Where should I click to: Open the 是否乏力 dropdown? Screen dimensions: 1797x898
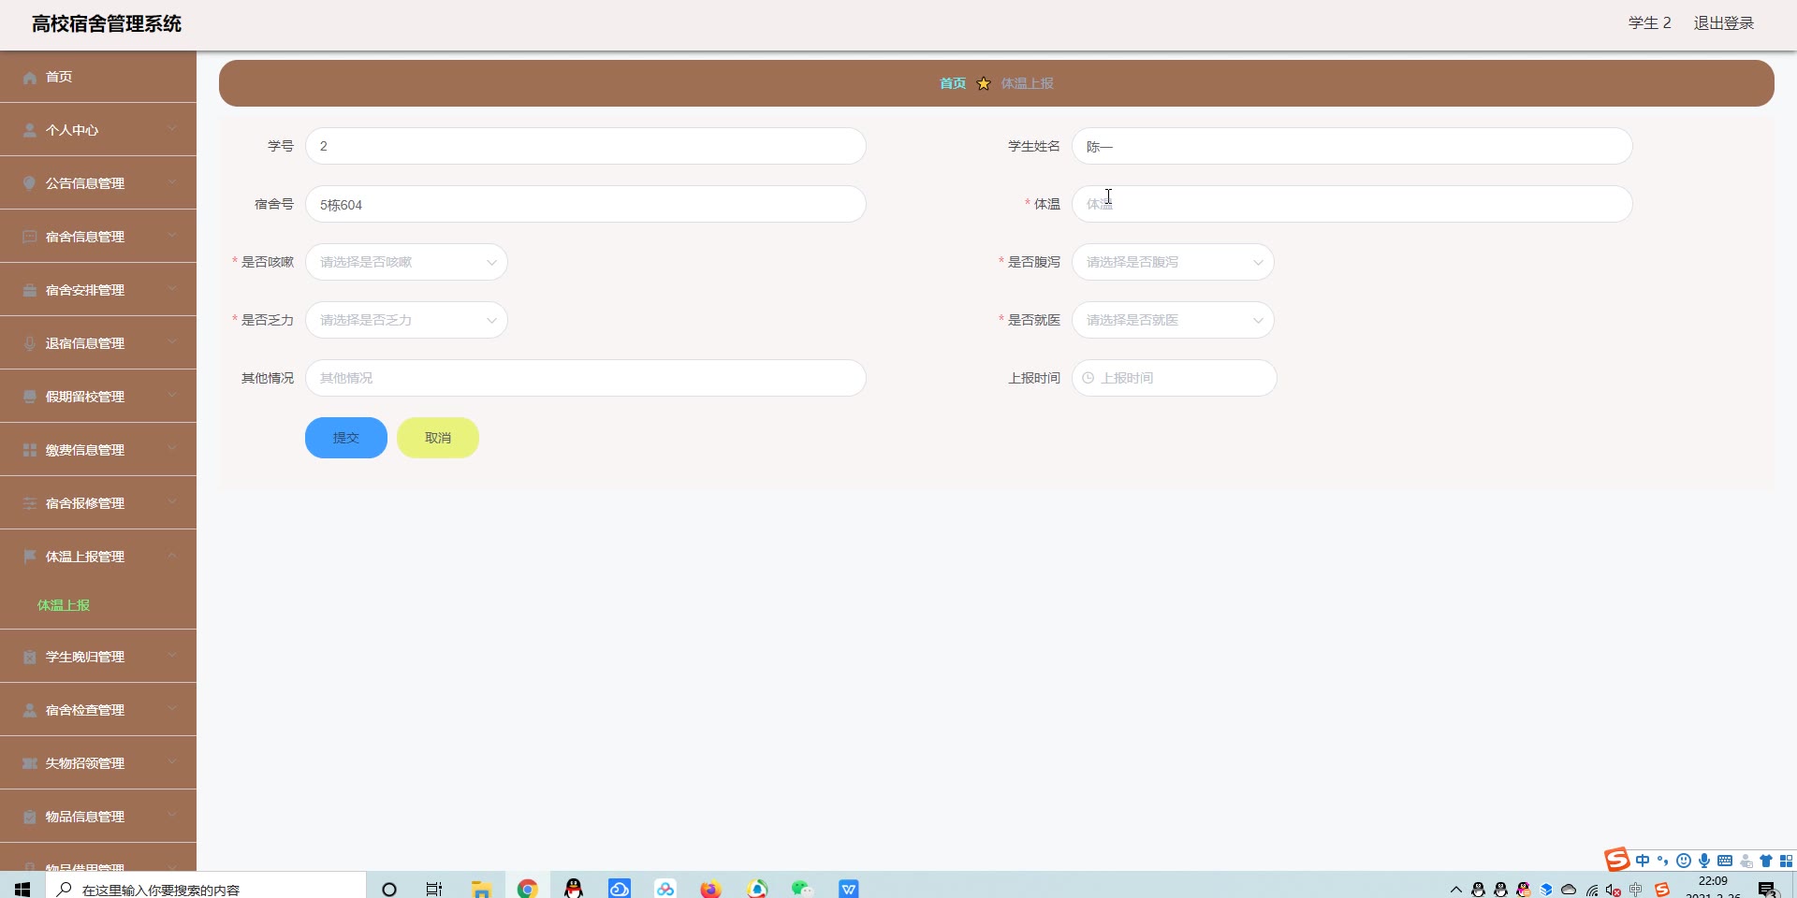(x=406, y=320)
